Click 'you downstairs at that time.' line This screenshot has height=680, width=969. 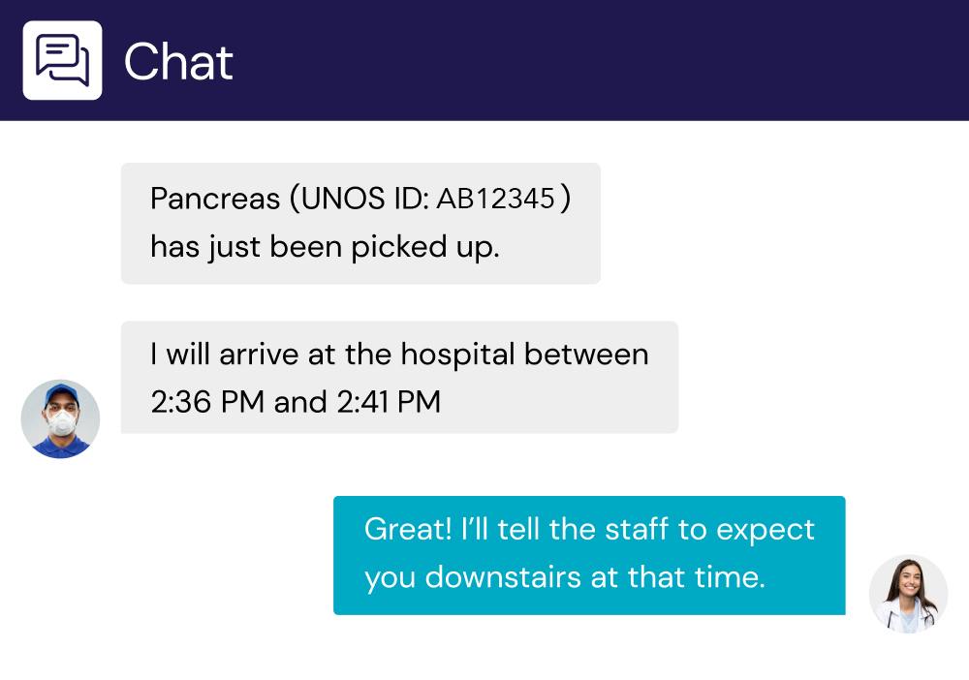(565, 577)
